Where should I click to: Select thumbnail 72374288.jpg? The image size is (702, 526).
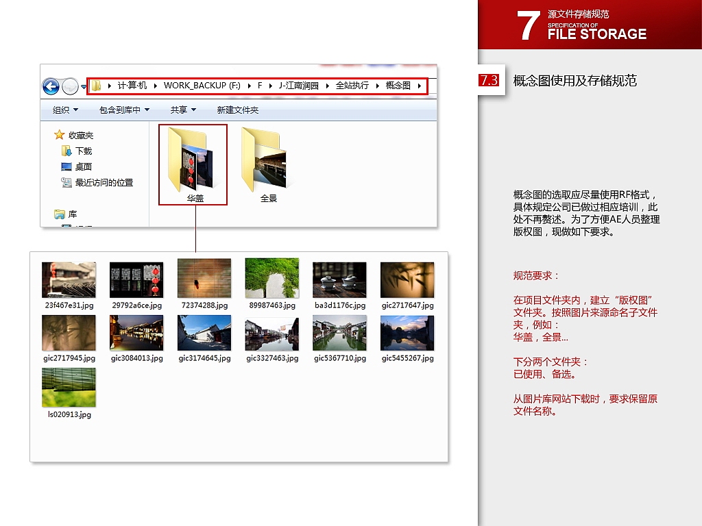point(204,278)
